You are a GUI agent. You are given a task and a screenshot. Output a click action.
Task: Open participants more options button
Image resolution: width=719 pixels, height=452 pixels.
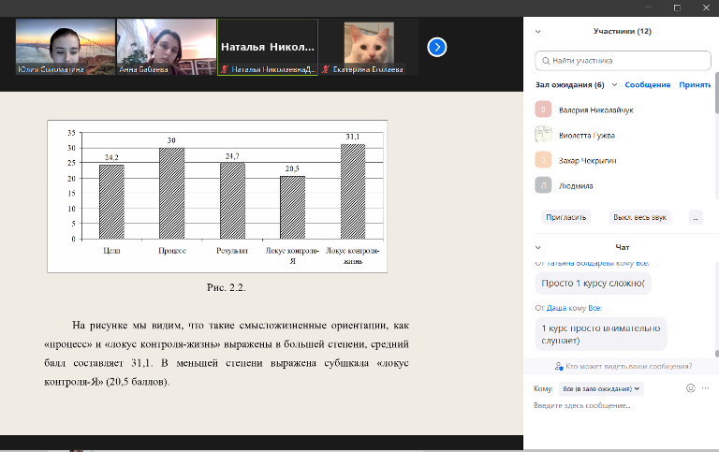(695, 216)
